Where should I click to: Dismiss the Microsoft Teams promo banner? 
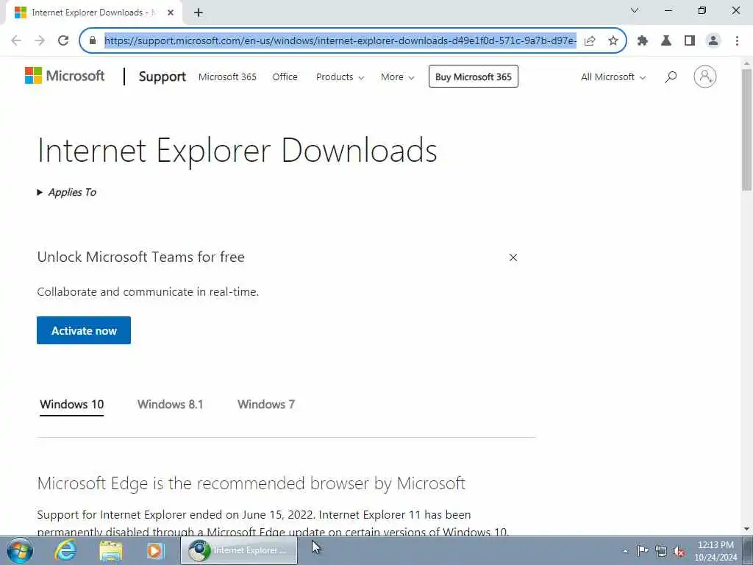(x=513, y=257)
